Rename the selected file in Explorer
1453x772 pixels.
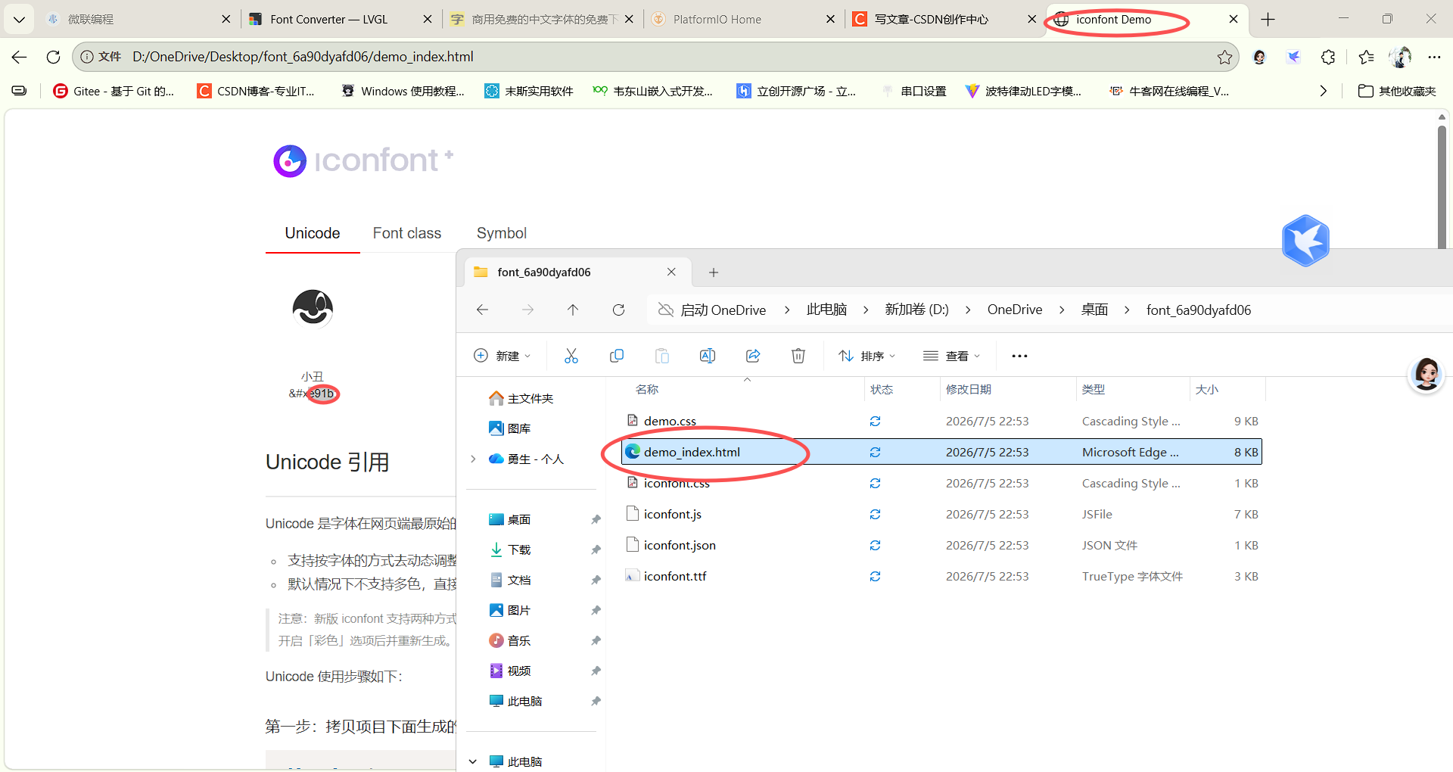click(x=707, y=356)
